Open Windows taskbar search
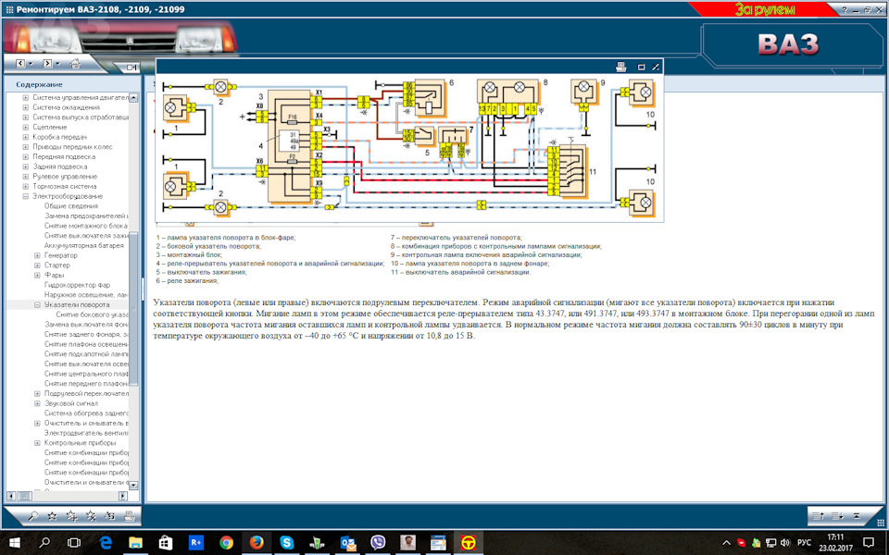 tap(44, 543)
